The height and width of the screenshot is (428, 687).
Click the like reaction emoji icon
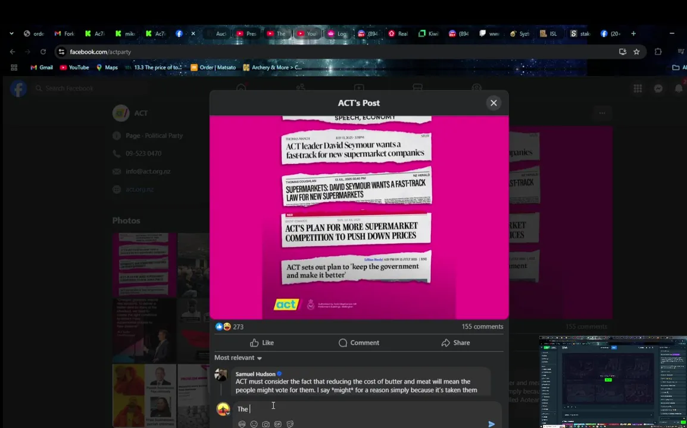219,326
